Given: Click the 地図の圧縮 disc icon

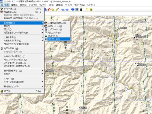Looking at the screenshot, I should (x=2, y=48).
